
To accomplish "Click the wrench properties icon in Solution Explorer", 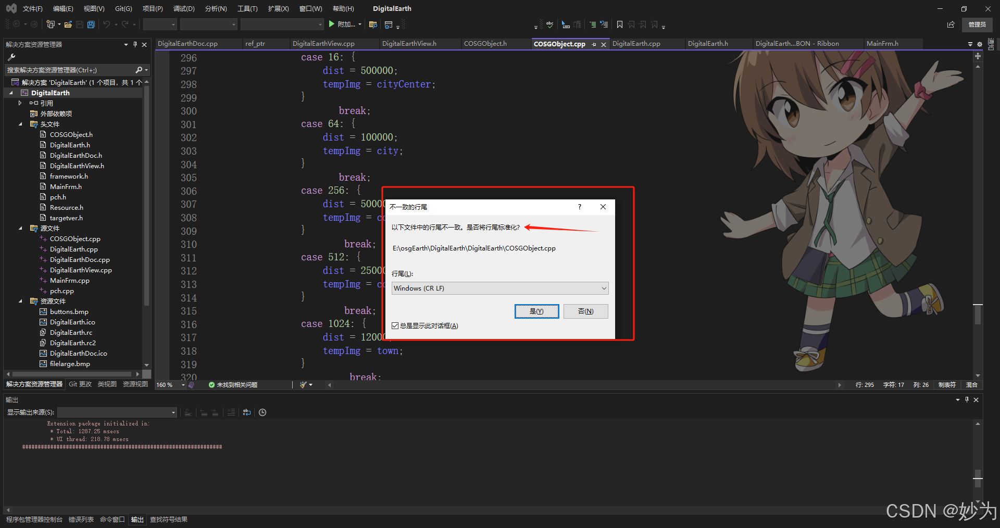I will click(x=11, y=57).
